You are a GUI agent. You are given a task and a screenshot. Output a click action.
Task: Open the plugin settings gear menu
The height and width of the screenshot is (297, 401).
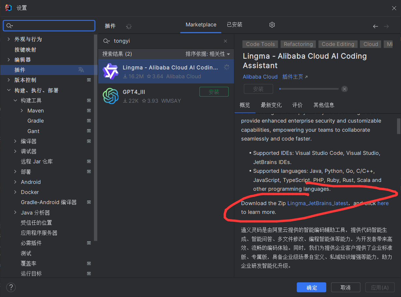point(272,25)
